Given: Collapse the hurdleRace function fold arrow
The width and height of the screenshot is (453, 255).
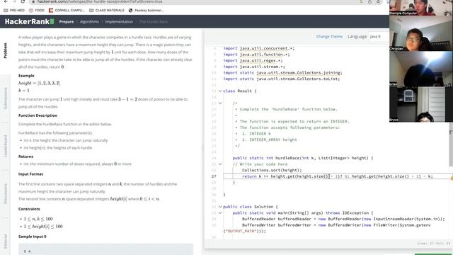Looking at the screenshot, I should click(220, 164).
